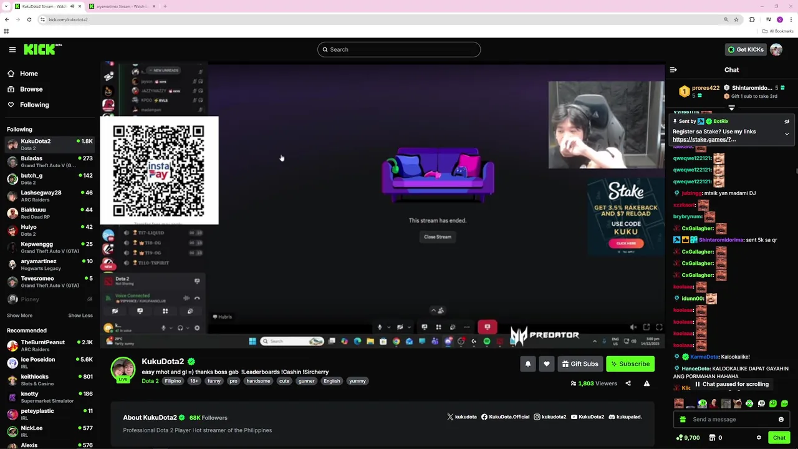The image size is (798, 449).
Task: Select the Filipino tag
Action: pyautogui.click(x=173, y=381)
